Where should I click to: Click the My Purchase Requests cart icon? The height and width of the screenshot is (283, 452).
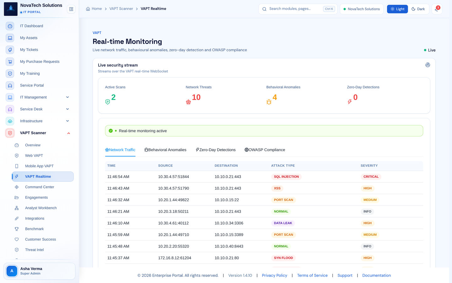coord(10,62)
